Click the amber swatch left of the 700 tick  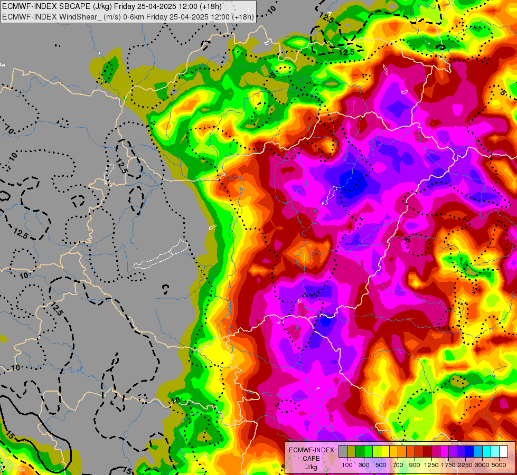393,451
